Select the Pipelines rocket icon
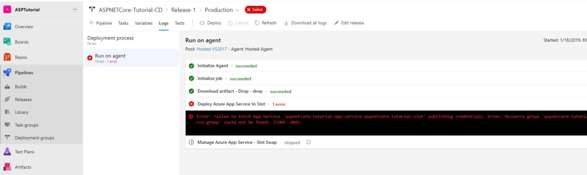Screen dimensions: 587x175 7,73
